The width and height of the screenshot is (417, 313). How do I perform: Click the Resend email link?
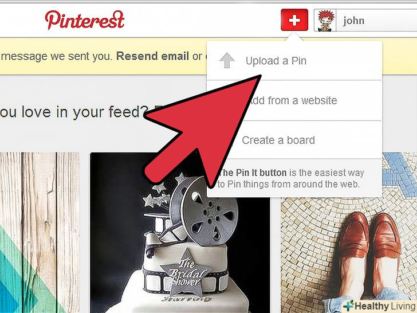(152, 56)
